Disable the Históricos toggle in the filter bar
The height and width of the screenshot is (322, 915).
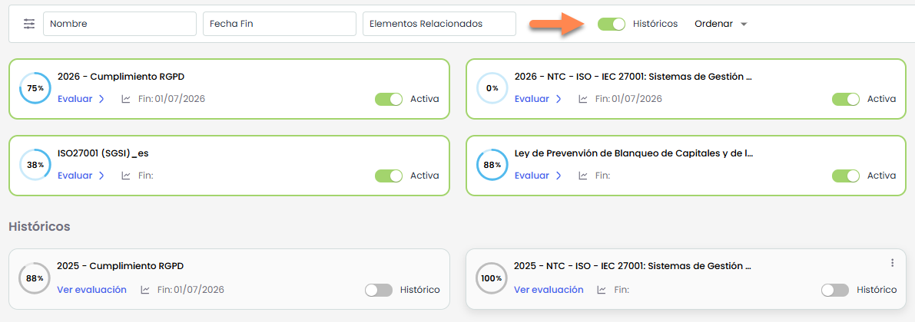click(612, 24)
